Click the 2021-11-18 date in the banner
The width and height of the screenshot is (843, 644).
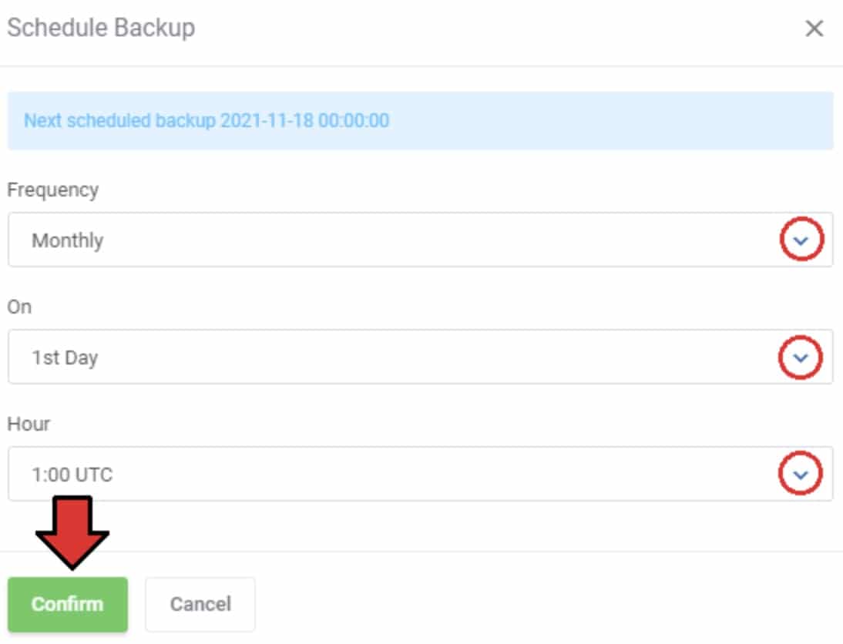point(267,121)
